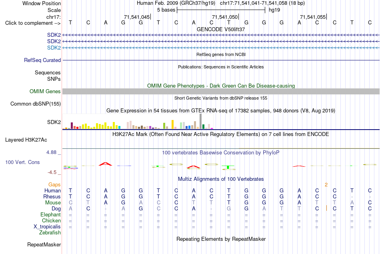The width and height of the screenshot is (380, 254).
Task: Click the orange insertion bar in Dog row
Action: click(326, 208)
